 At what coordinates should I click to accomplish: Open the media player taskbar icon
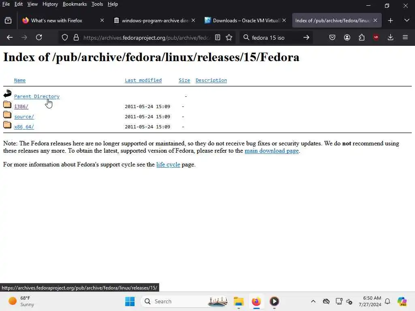click(274, 301)
